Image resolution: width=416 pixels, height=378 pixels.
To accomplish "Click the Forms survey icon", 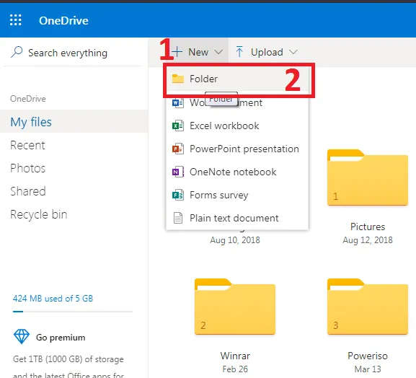I will [178, 195].
